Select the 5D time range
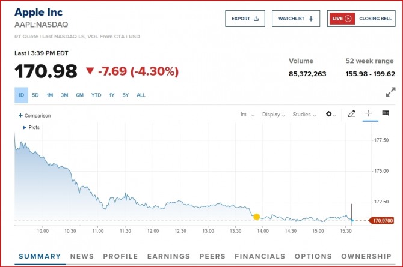 coord(35,95)
